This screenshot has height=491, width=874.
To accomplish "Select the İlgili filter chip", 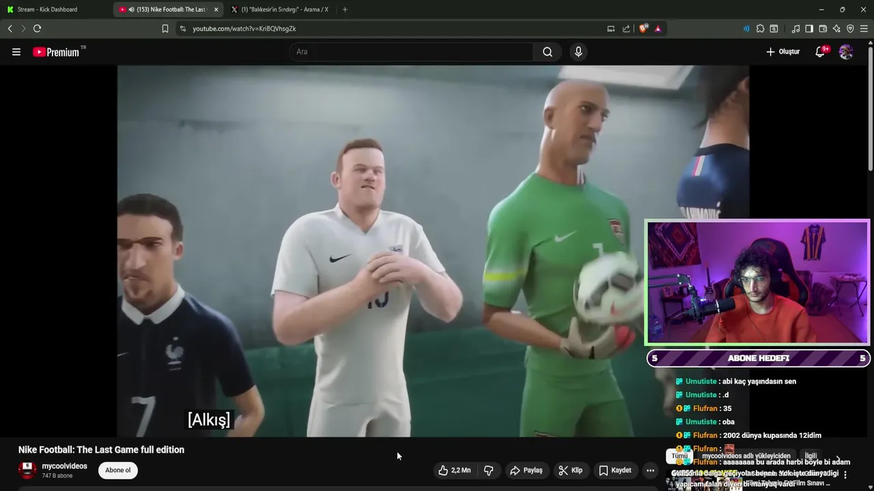I will click(x=810, y=456).
